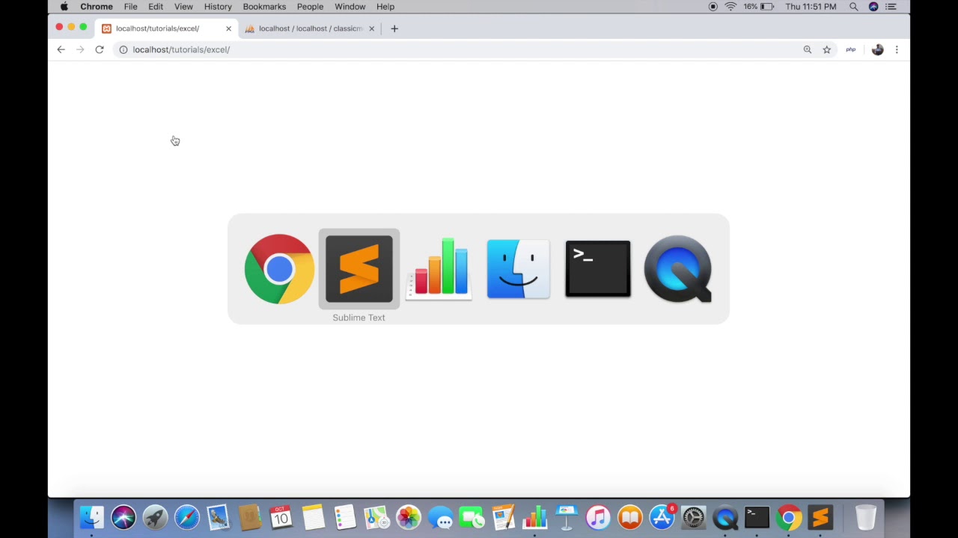958x538 pixels.
Task: Open the Window menu
Action: click(x=350, y=7)
